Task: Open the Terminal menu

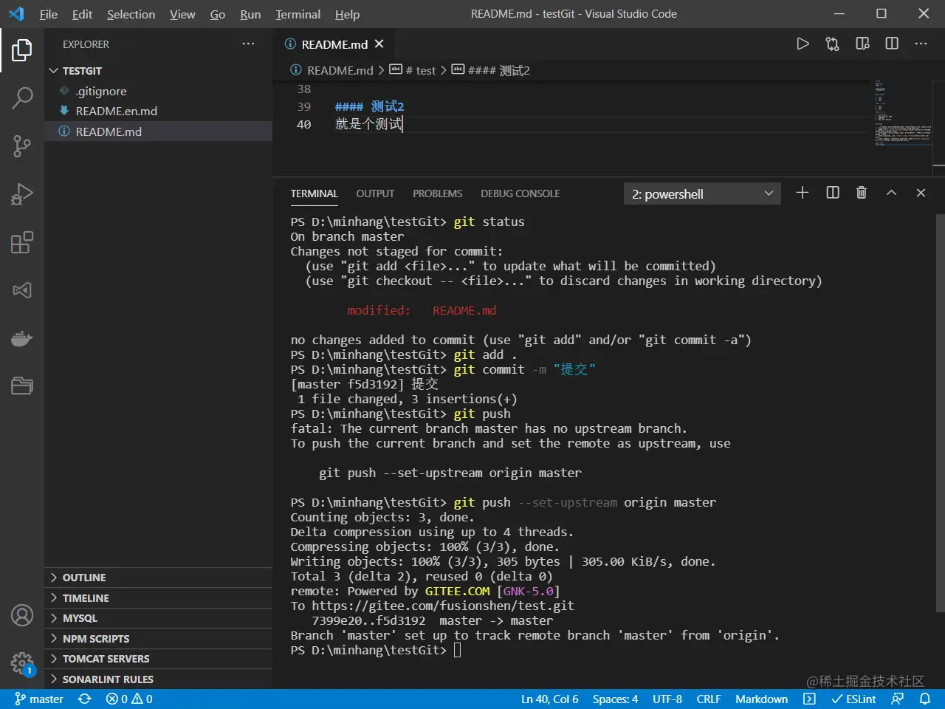Action: [298, 14]
